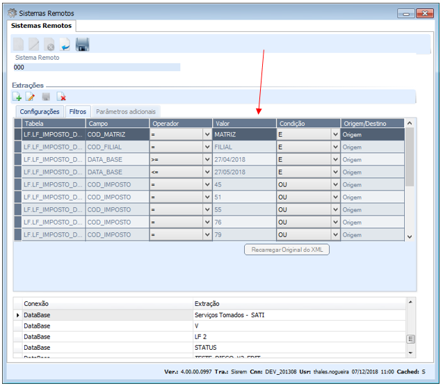This screenshot has height=386, width=443.
Task: Click the edit record icon in top toolbar
Action: click(35, 45)
